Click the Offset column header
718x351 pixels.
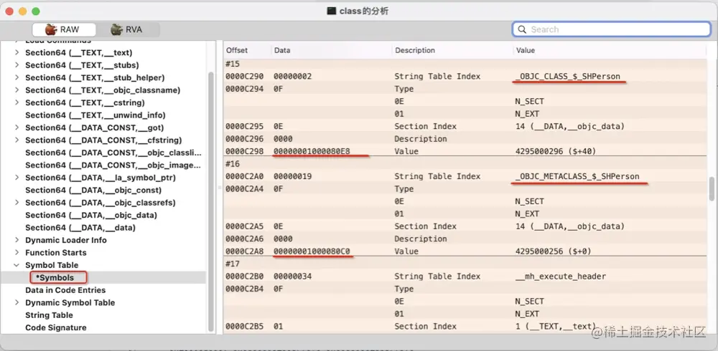(x=237, y=50)
